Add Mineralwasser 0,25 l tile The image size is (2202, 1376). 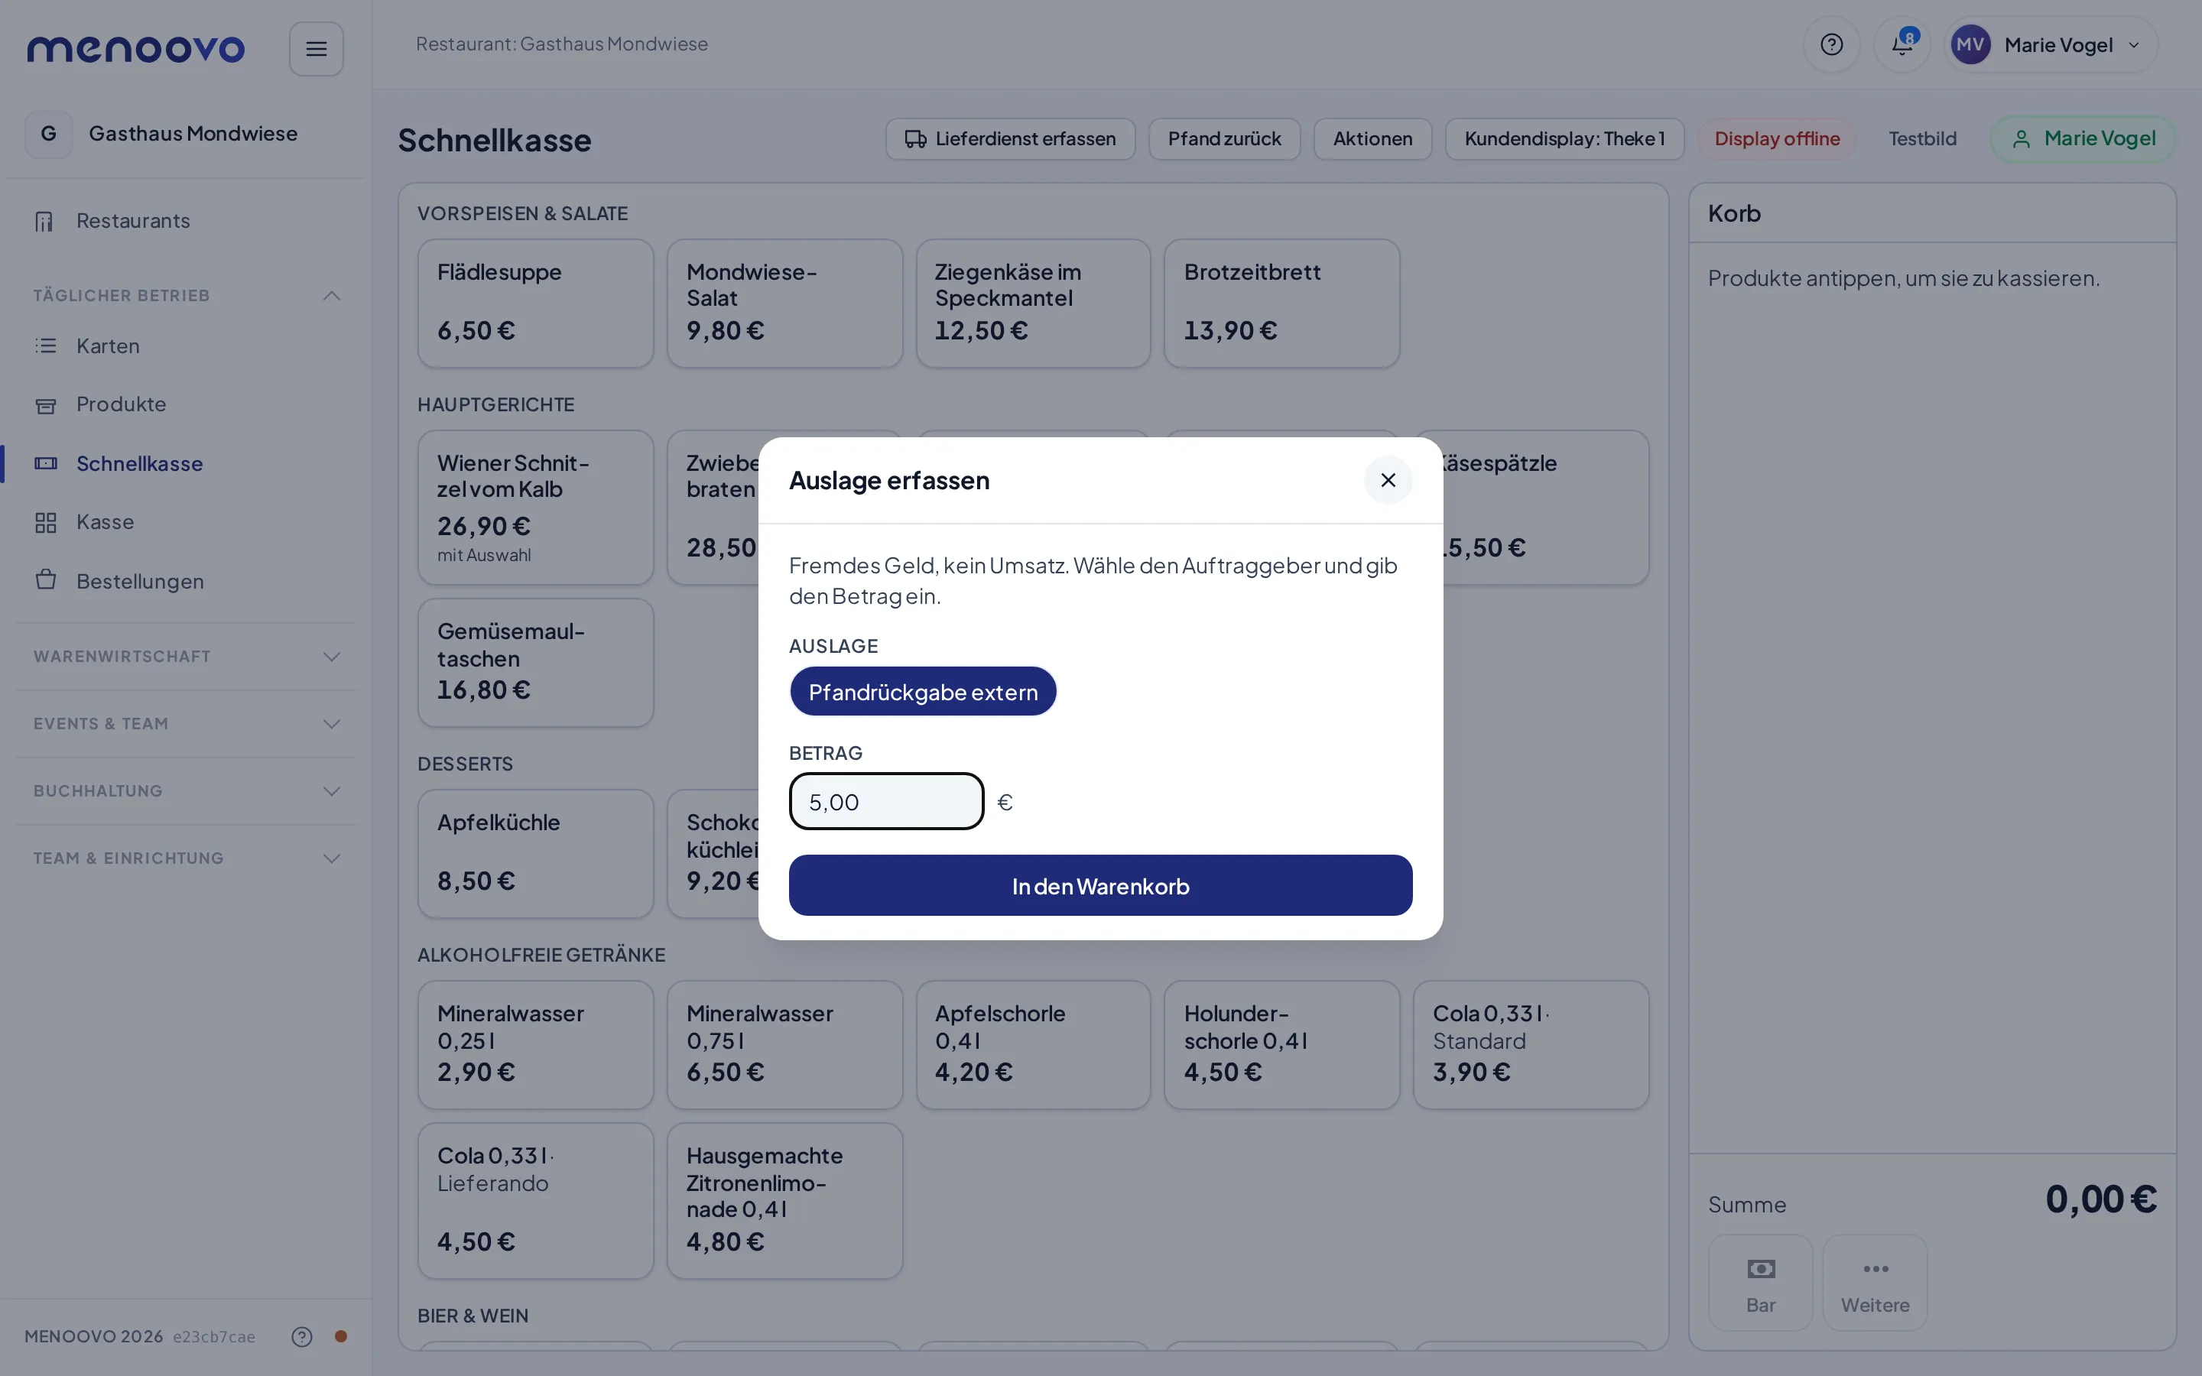[535, 1045]
